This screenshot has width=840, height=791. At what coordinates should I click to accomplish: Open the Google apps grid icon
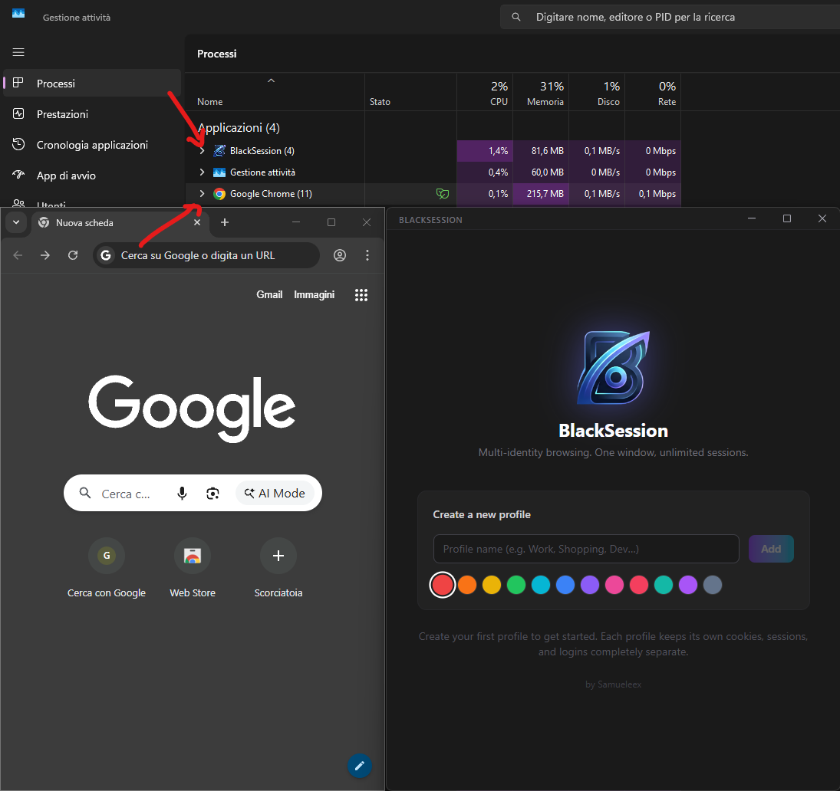click(361, 295)
